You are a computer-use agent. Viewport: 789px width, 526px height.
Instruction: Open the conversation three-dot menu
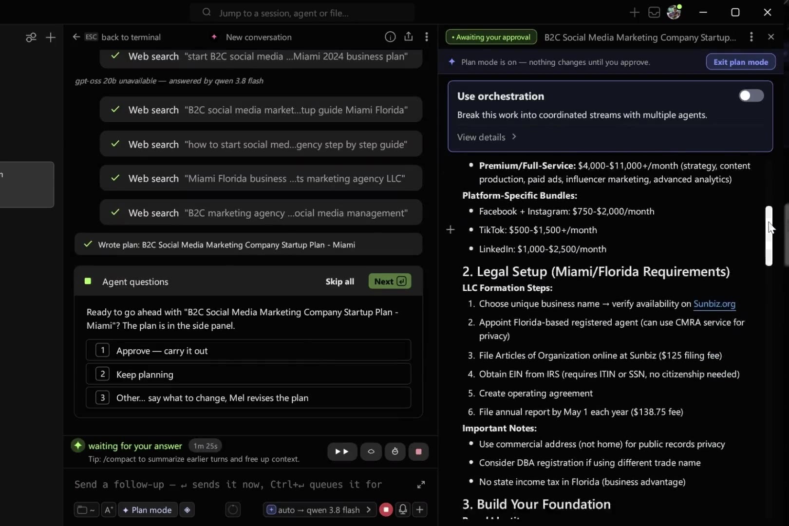(x=427, y=37)
